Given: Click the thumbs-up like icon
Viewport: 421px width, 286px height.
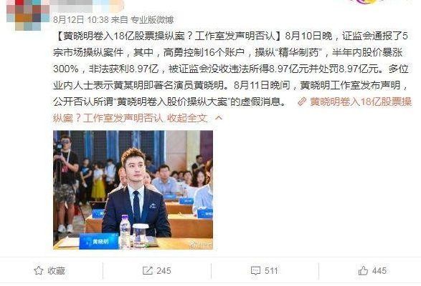Looking at the screenshot, I should click(x=363, y=270).
